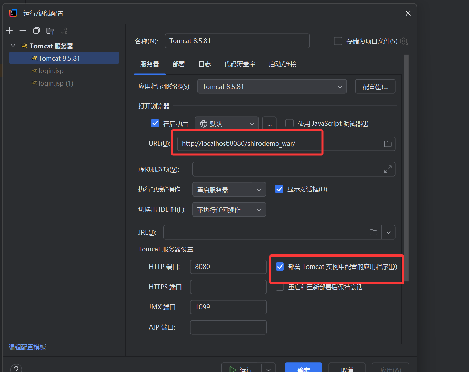The image size is (469, 372).
Task: Collapse the Tomcat 服务器 tree node
Action: tap(13, 46)
